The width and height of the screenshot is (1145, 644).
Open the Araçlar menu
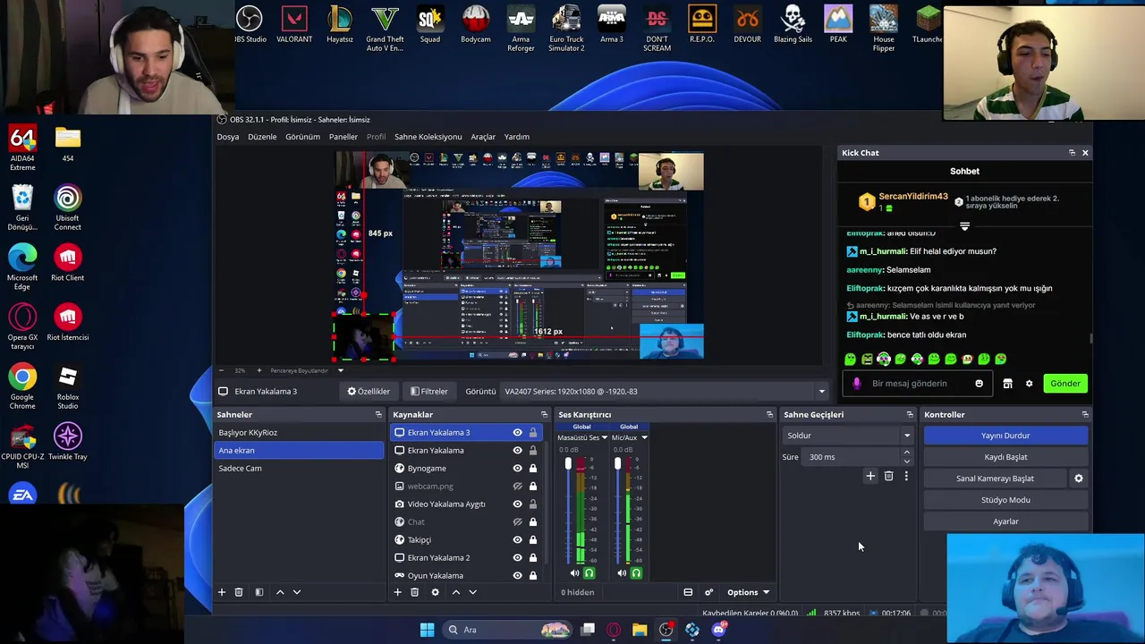pyautogui.click(x=483, y=137)
